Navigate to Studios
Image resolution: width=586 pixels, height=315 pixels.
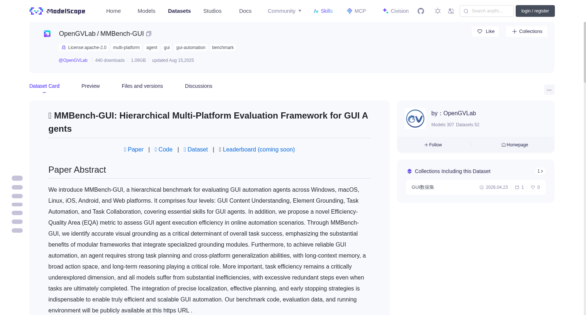pos(212,11)
